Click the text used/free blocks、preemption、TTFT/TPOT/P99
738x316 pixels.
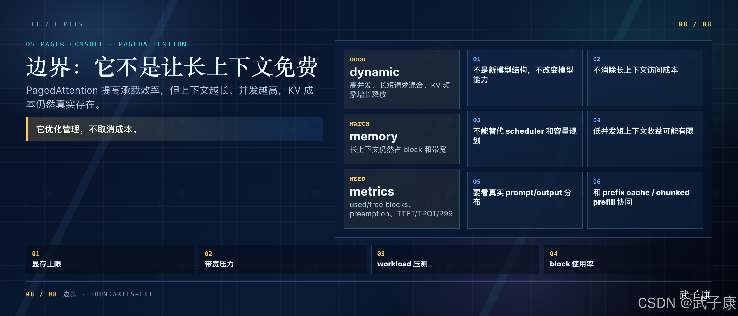[x=401, y=209]
